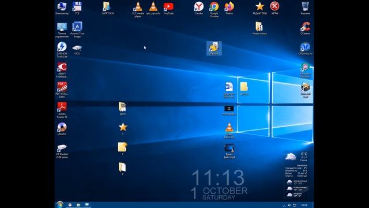369x208 pixels.
Task: Open the Корзина recycle bin
Action: coord(305,8)
